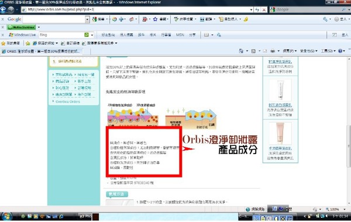351x222 pixels.
Task: Click the red Stop loading X icon
Action: click(264, 9)
